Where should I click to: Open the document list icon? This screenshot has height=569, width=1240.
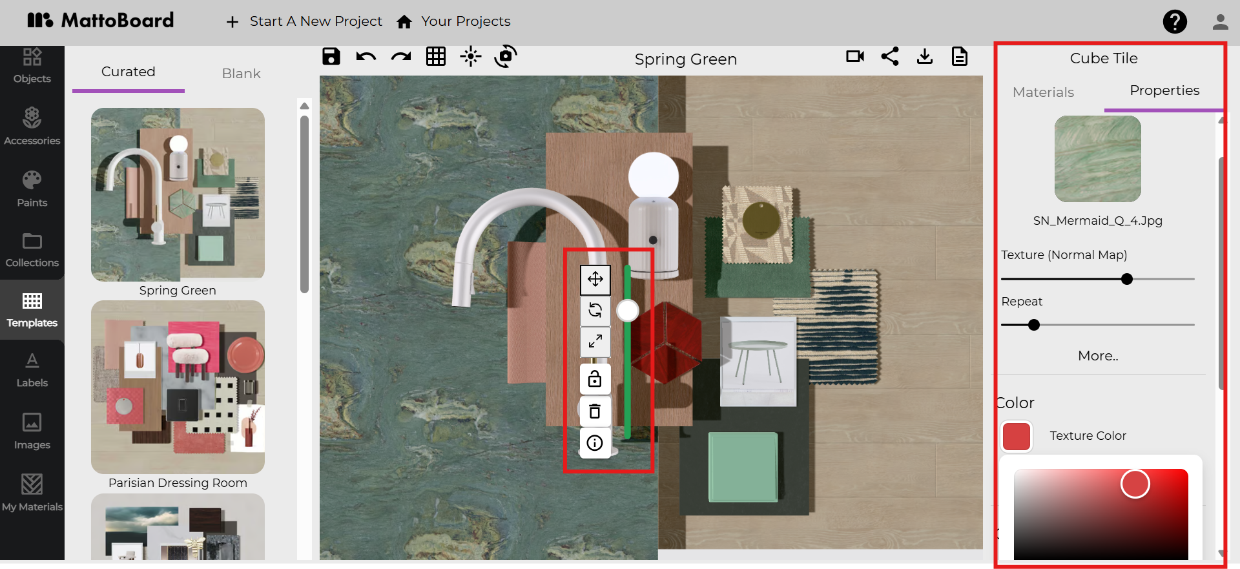[960, 57]
